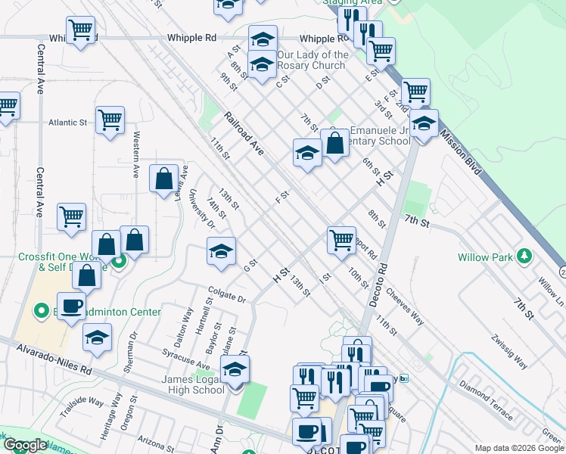Open the coffee cup marker near Badminton Center
The width and height of the screenshot is (566, 454).
[x=71, y=306]
